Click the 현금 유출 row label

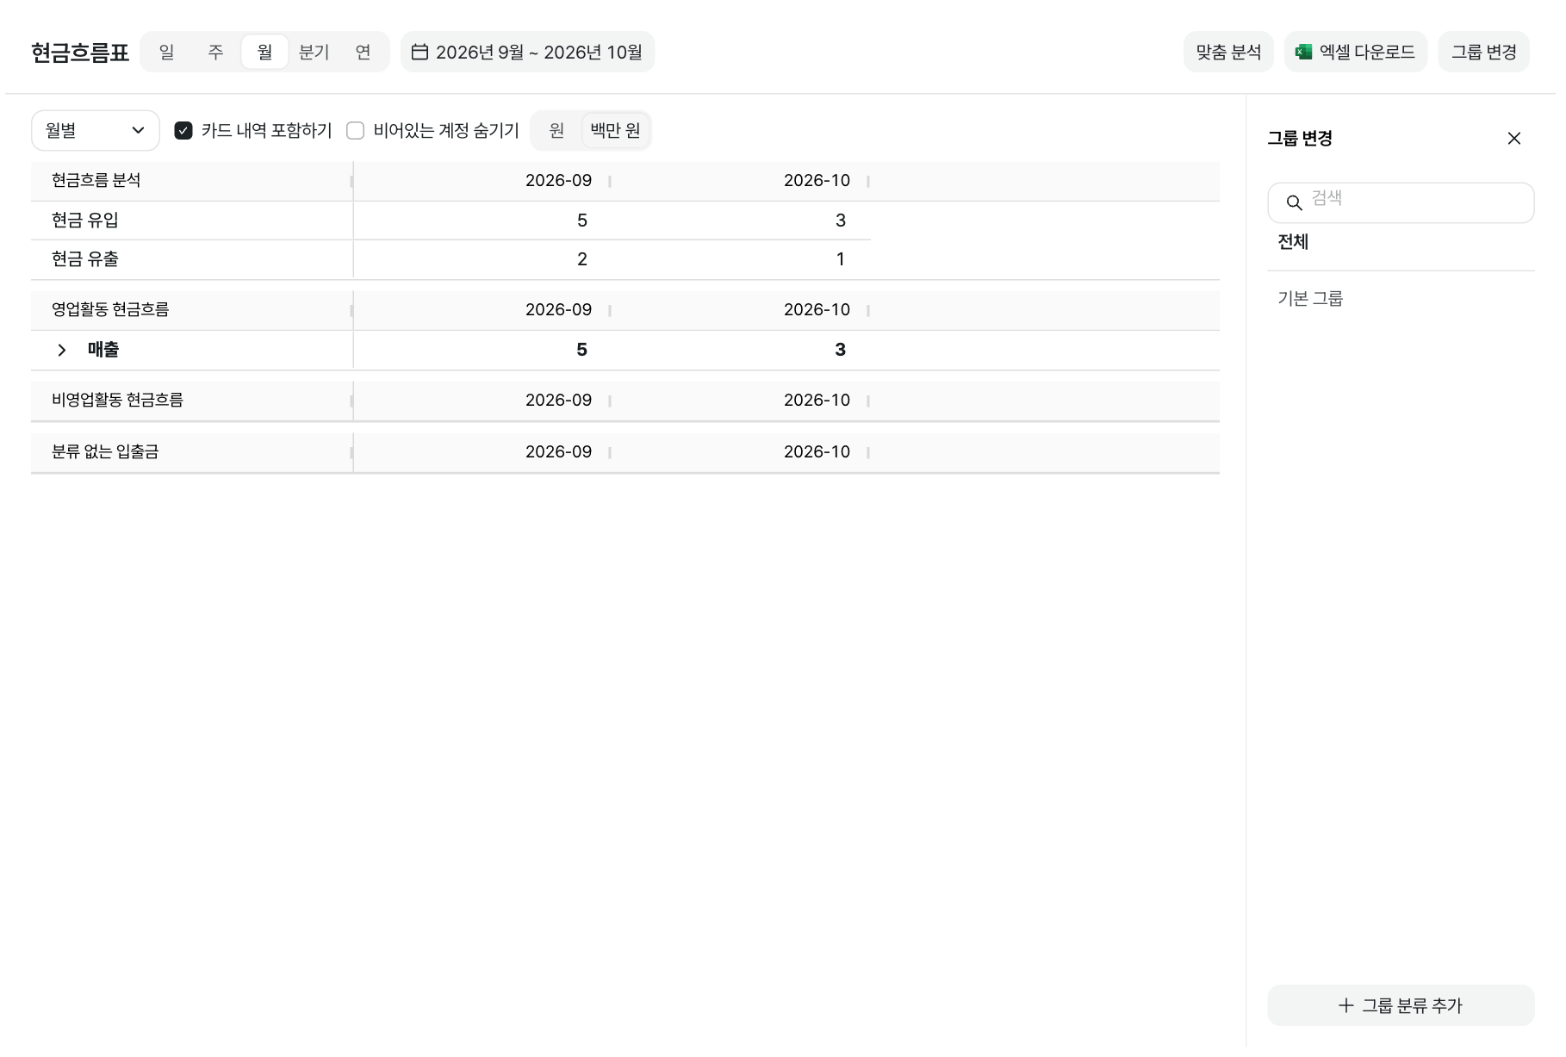(x=85, y=259)
